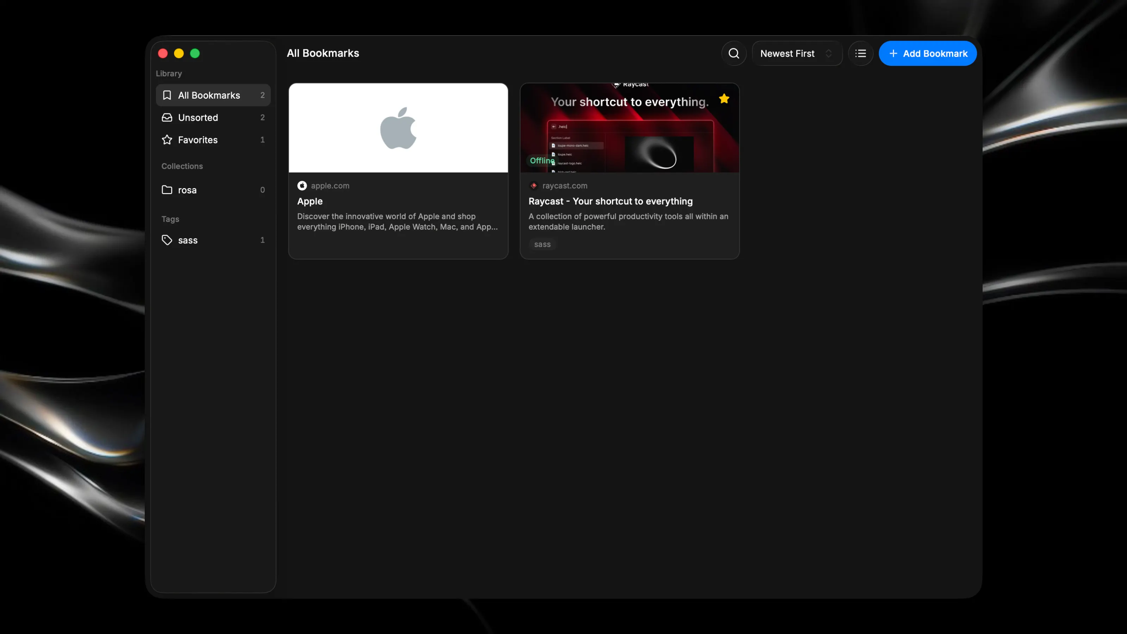The width and height of the screenshot is (1127, 634).
Task: Close the window with the red button
Action: tap(163, 54)
